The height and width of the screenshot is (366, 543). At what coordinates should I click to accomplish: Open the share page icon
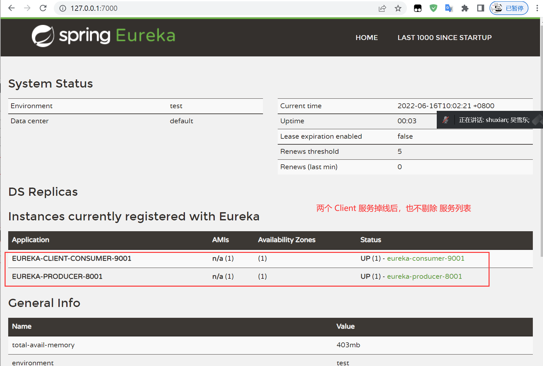point(382,8)
